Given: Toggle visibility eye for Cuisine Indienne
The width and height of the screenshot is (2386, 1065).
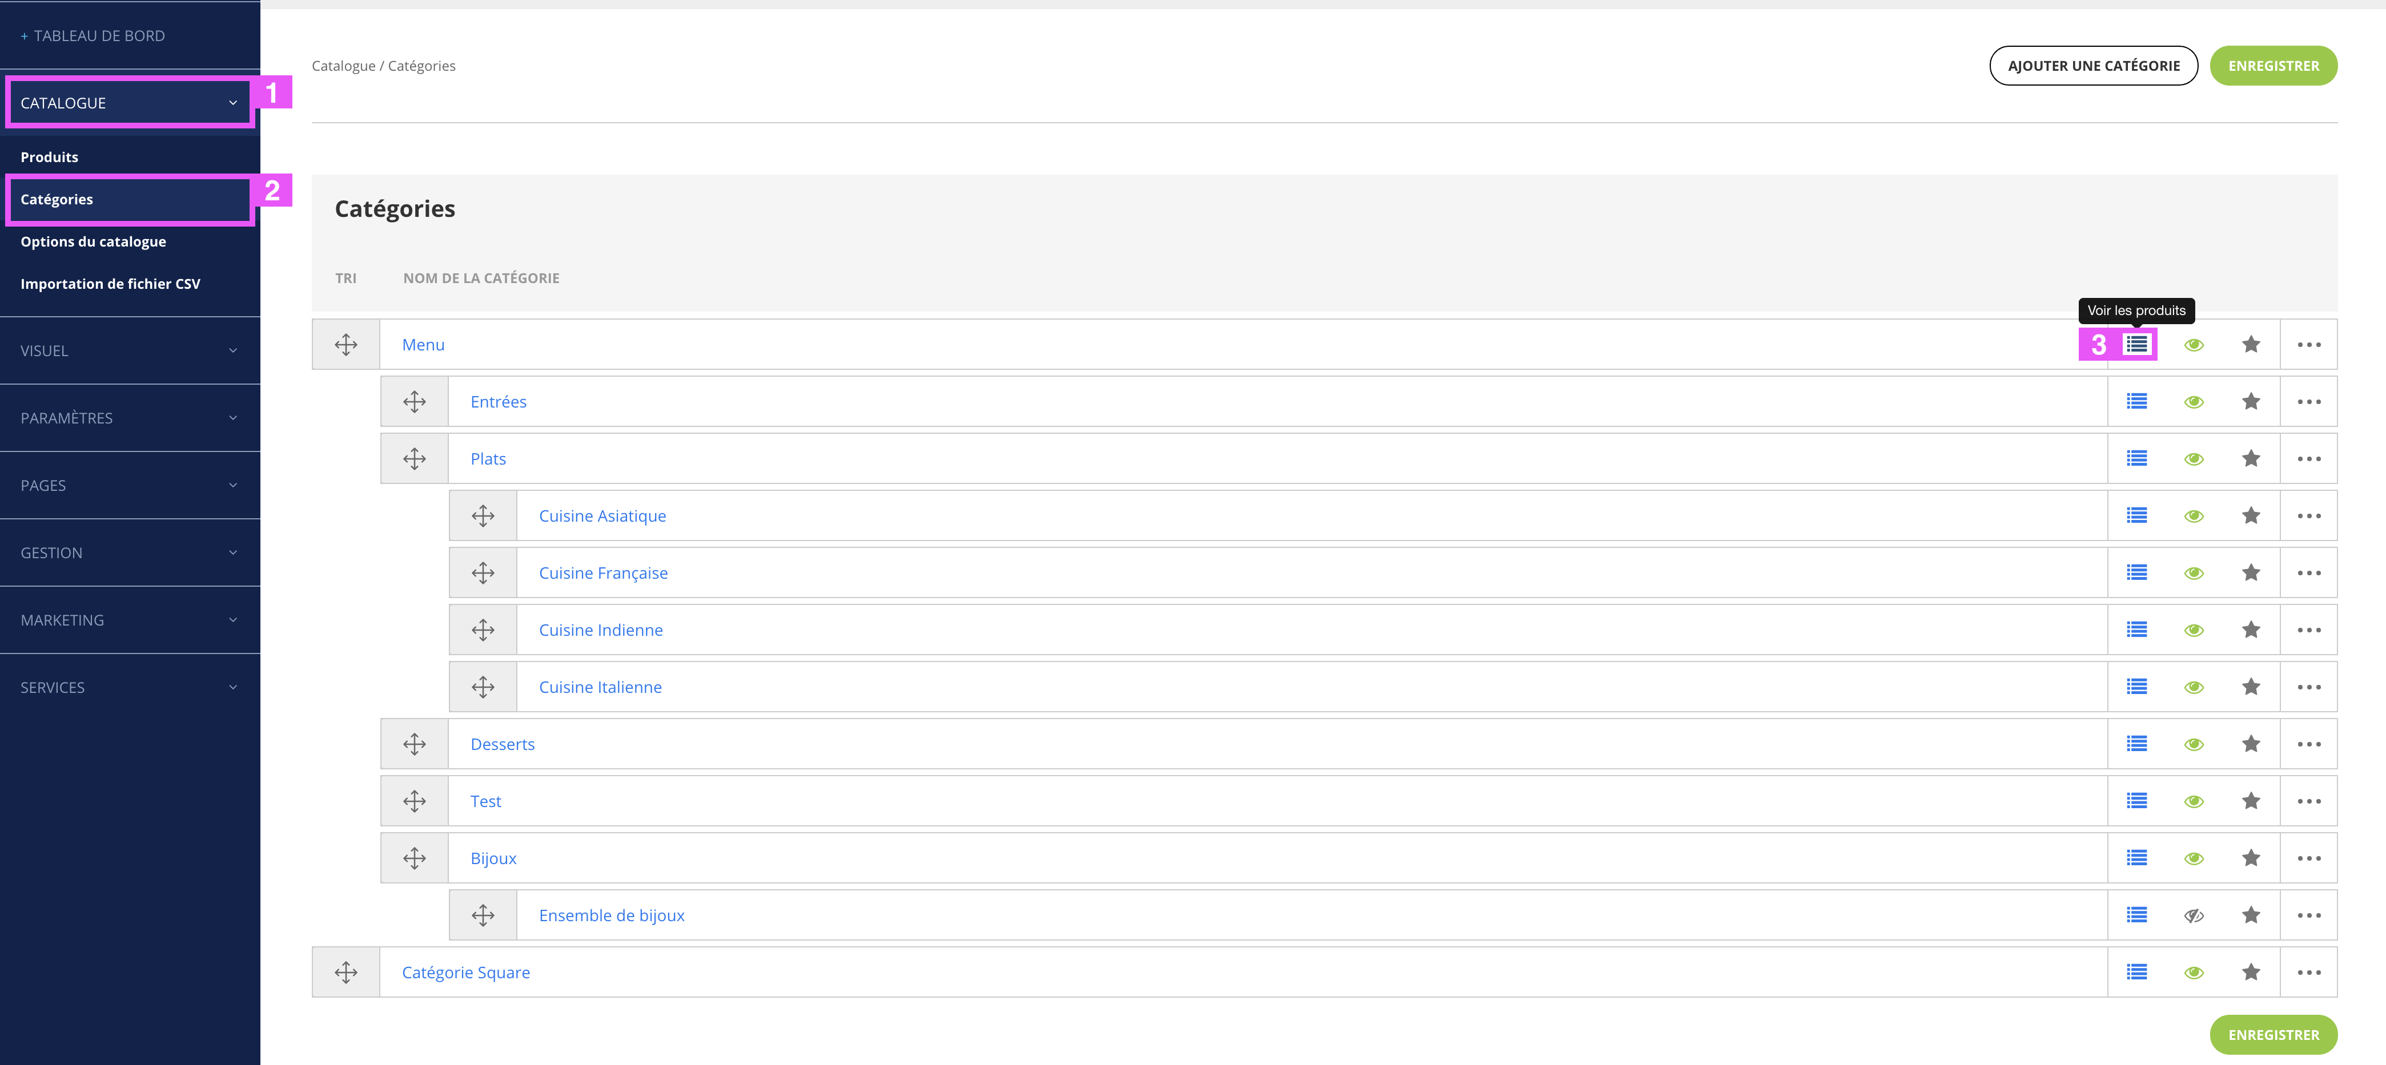Looking at the screenshot, I should point(2194,630).
